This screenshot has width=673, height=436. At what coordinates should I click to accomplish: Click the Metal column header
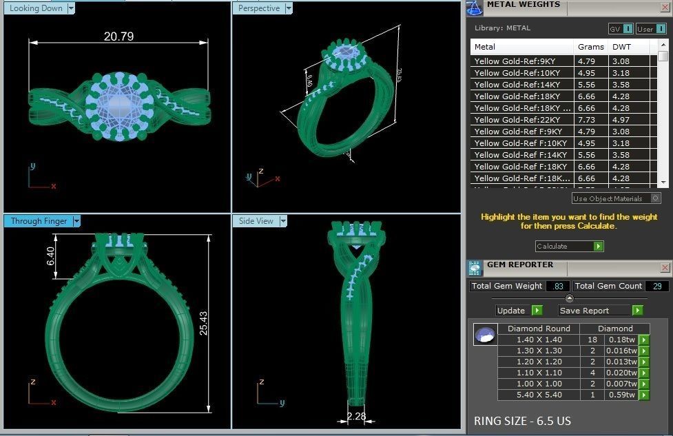coord(522,47)
